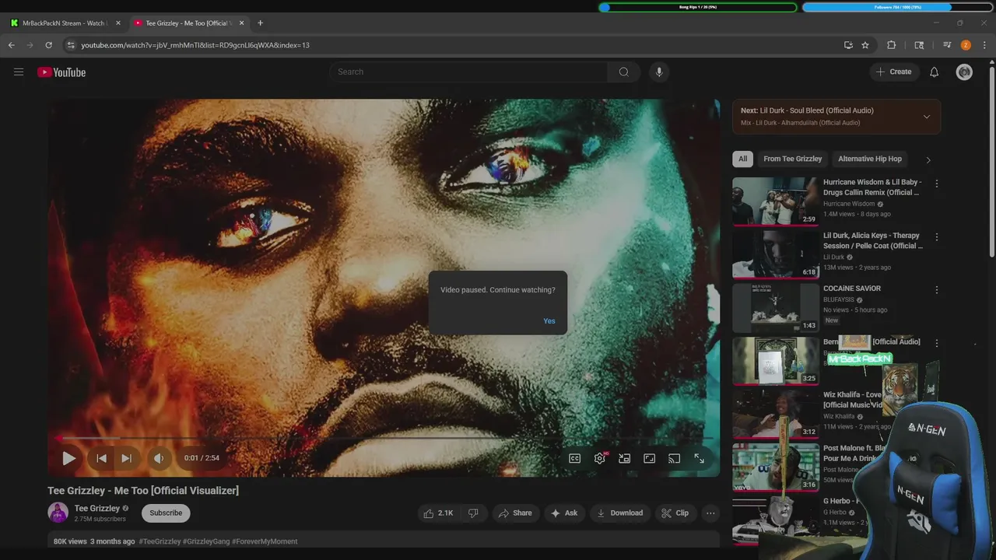Viewport: 996px width, 560px height.
Task: Open more actions ellipsis under the video
Action: [710, 513]
